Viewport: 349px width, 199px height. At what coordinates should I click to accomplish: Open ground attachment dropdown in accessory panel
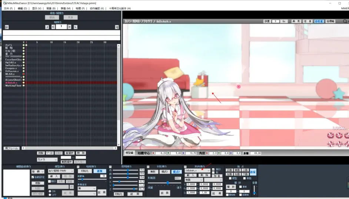coord(194,180)
